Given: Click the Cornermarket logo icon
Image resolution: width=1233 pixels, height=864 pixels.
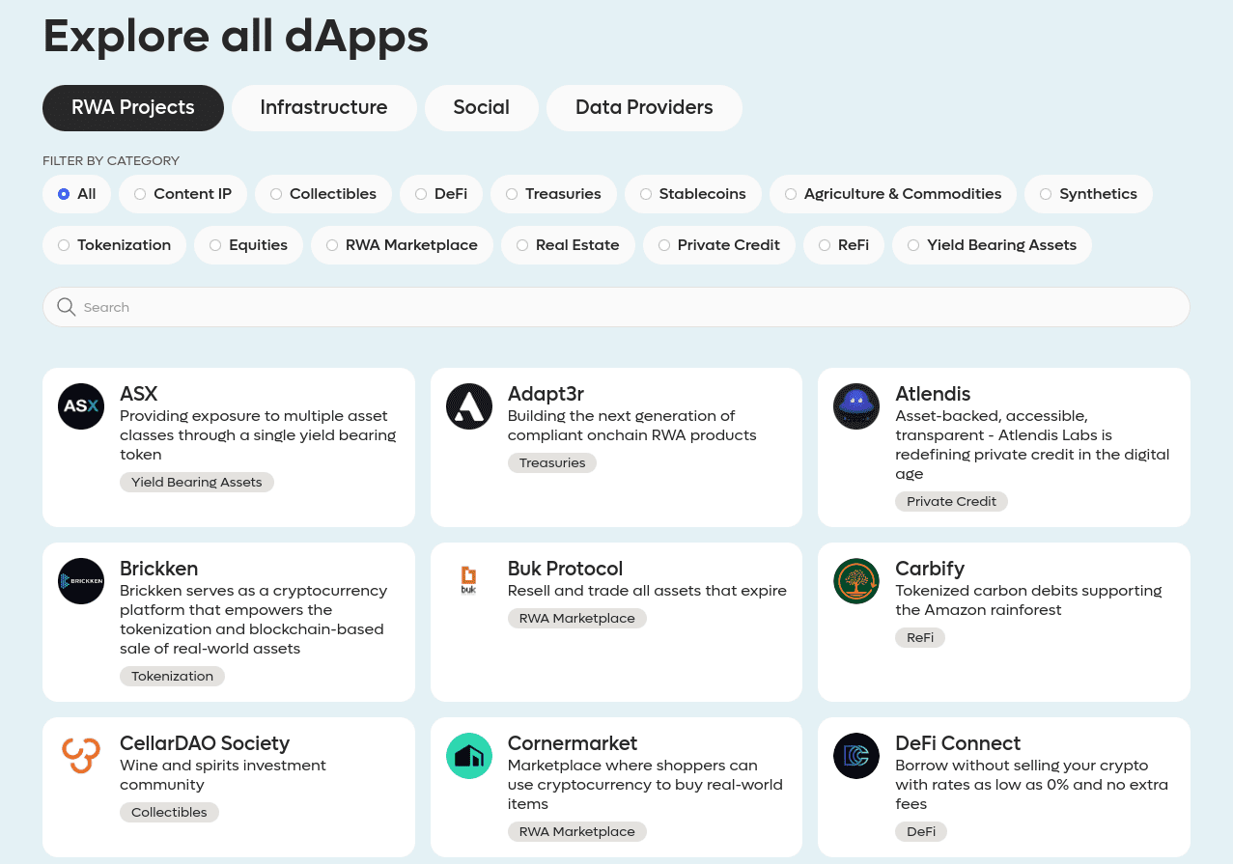Looking at the screenshot, I should [469, 756].
